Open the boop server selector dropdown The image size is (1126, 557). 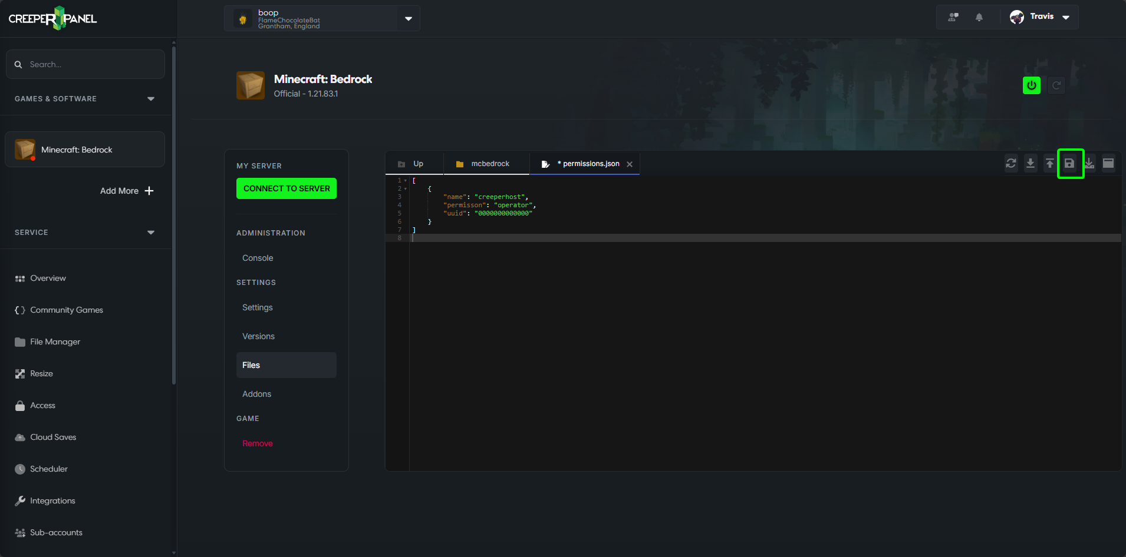pos(408,18)
